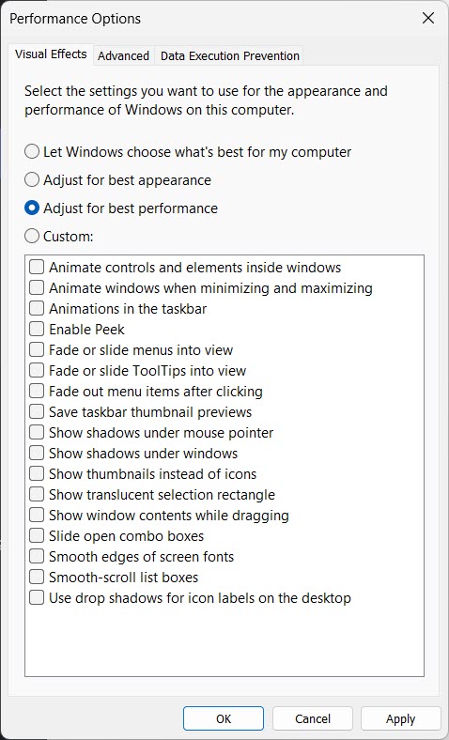449x740 pixels.
Task: Click the Cancel button
Action: coord(313,718)
